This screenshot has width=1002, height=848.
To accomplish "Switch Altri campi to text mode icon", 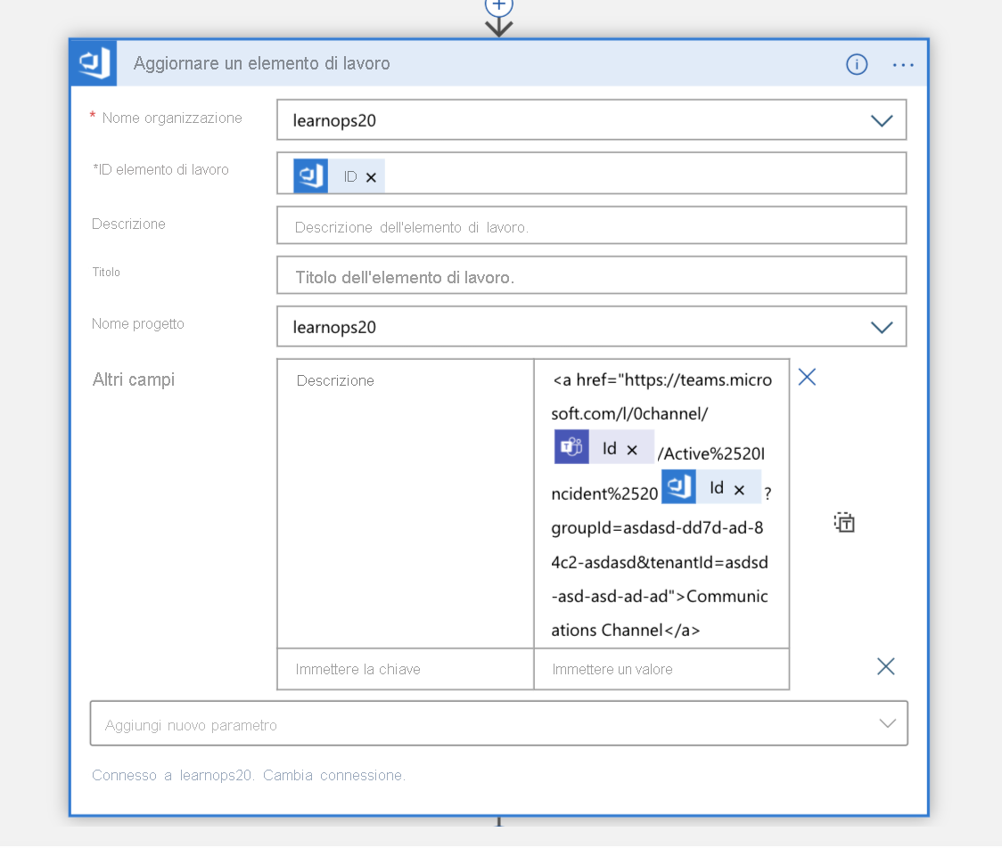I will click(x=844, y=522).
